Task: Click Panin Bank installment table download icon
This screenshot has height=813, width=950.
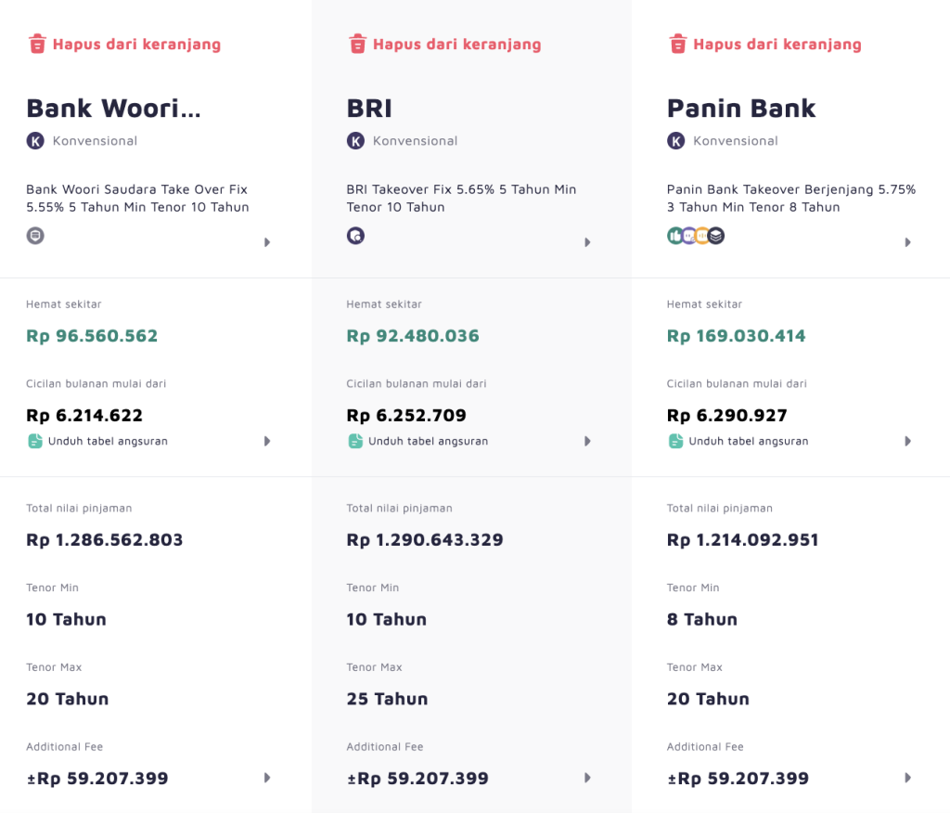Action: point(675,441)
